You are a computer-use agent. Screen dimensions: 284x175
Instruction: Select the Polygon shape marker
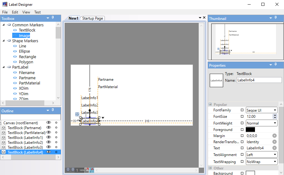(x=26, y=62)
